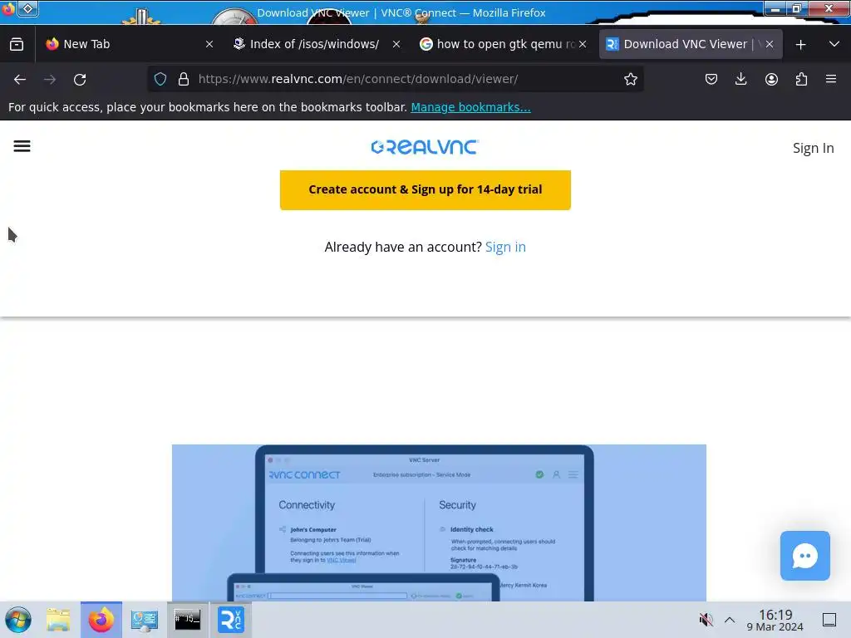Close the Download VNC Viewer tab
Image resolution: width=851 pixels, height=638 pixels.
click(x=770, y=45)
